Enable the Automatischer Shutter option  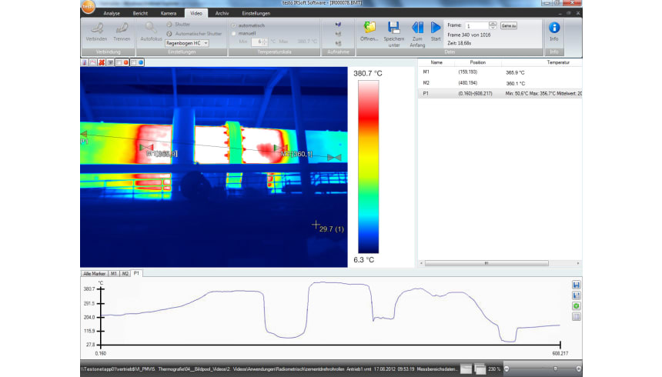[x=169, y=34]
